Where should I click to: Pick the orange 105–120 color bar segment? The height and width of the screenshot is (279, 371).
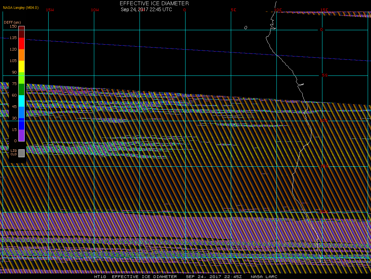[22, 55]
